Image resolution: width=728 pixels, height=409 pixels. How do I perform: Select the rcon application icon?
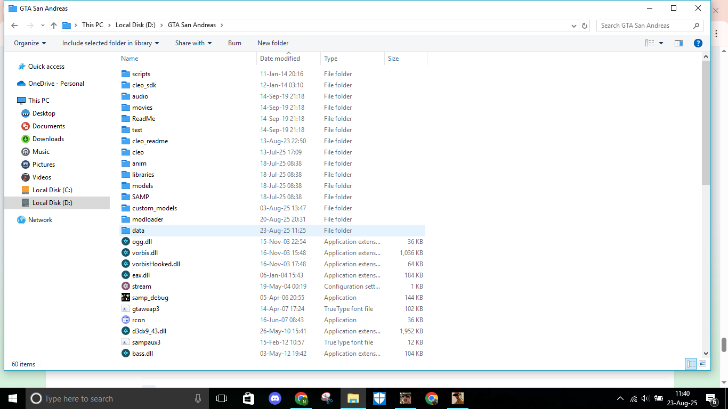point(126,320)
